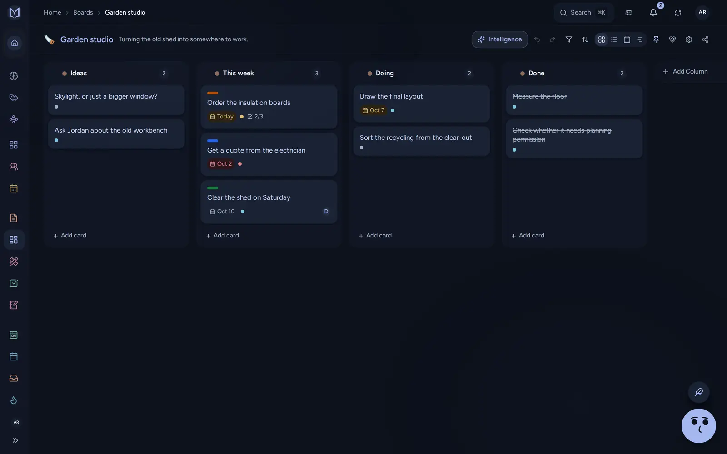Click the Today due date chip
The height and width of the screenshot is (454, 727).
tap(222, 117)
